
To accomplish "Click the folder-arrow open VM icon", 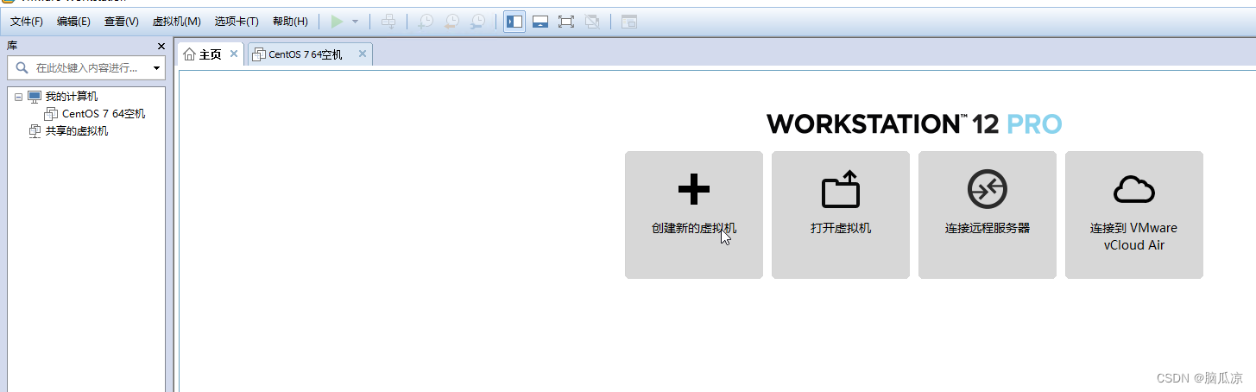I will (x=841, y=188).
